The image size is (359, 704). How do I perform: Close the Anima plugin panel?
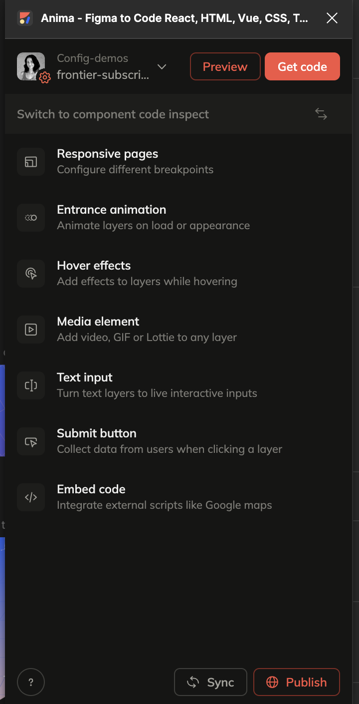coord(332,19)
